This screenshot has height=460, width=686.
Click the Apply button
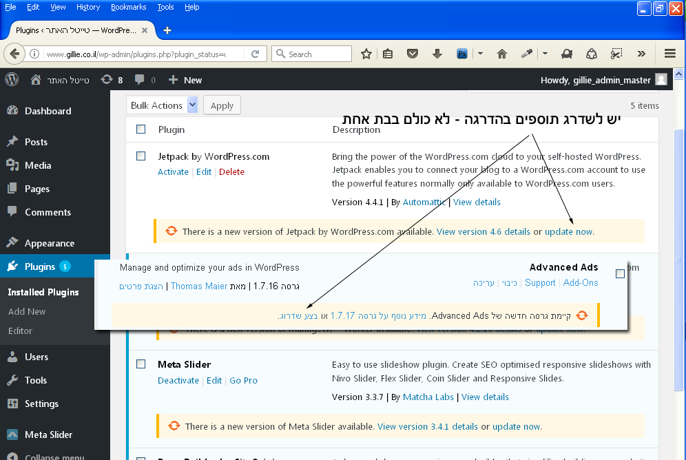pyautogui.click(x=222, y=105)
